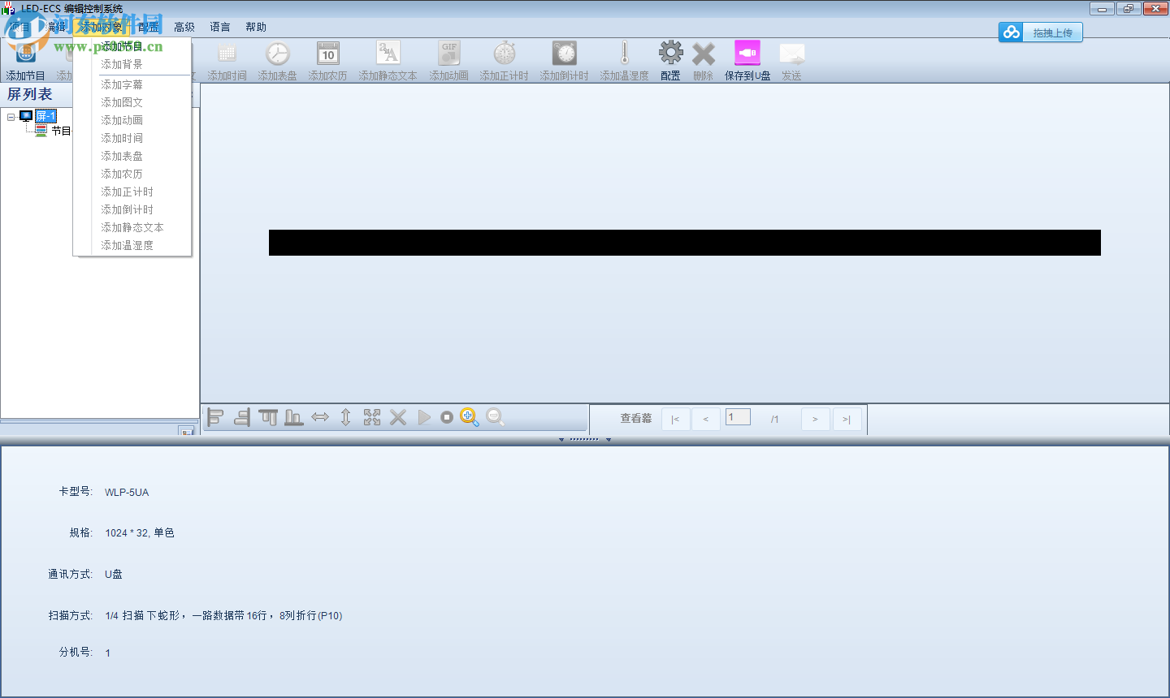Click the 添加节目 toolbar icon
1170x698 pixels.
pyautogui.click(x=26, y=54)
